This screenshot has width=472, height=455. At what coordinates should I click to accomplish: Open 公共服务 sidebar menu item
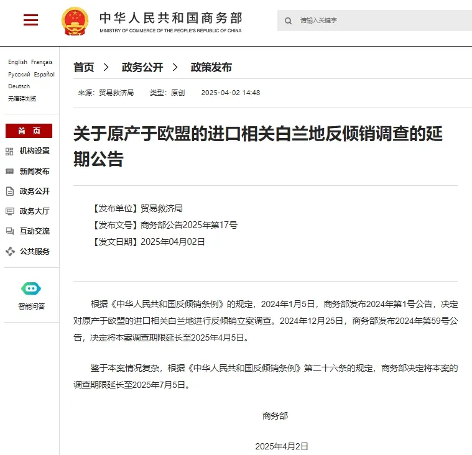tap(35, 251)
